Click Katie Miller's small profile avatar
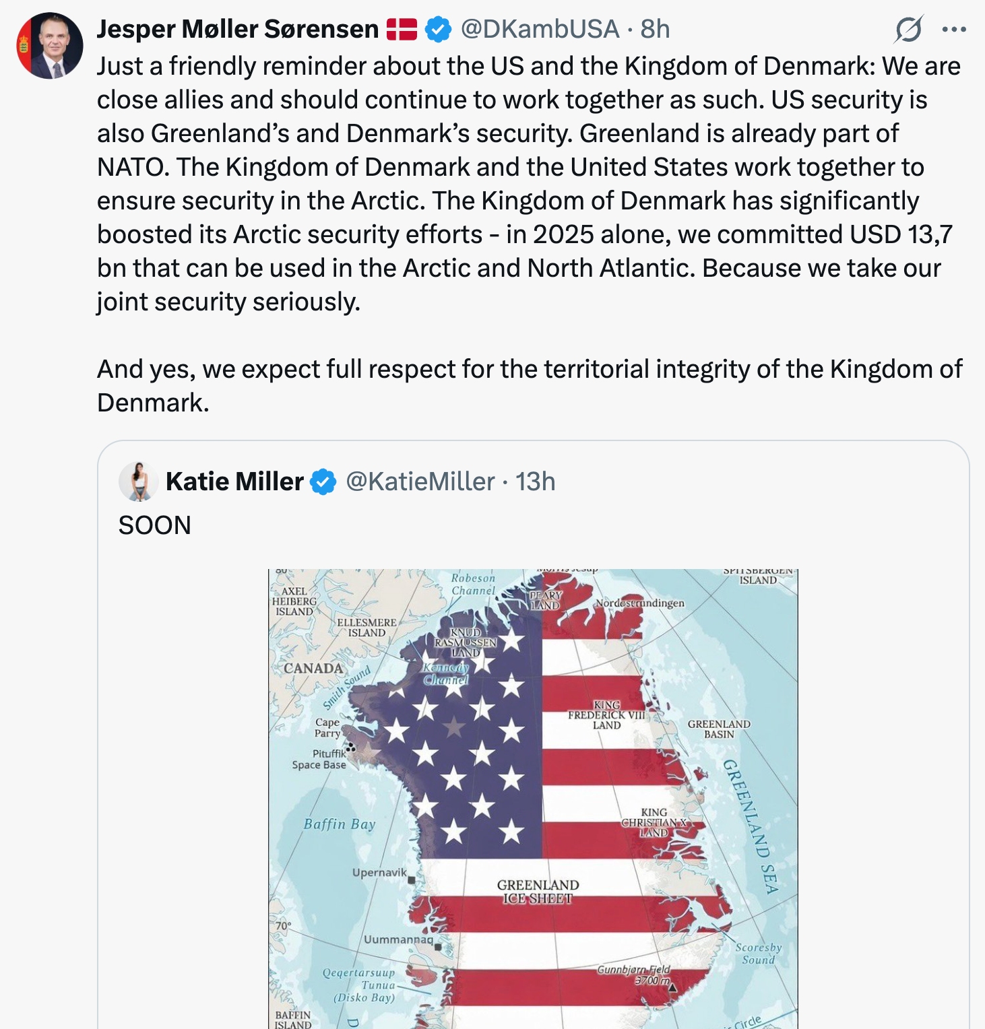The width and height of the screenshot is (985, 1029). [139, 482]
